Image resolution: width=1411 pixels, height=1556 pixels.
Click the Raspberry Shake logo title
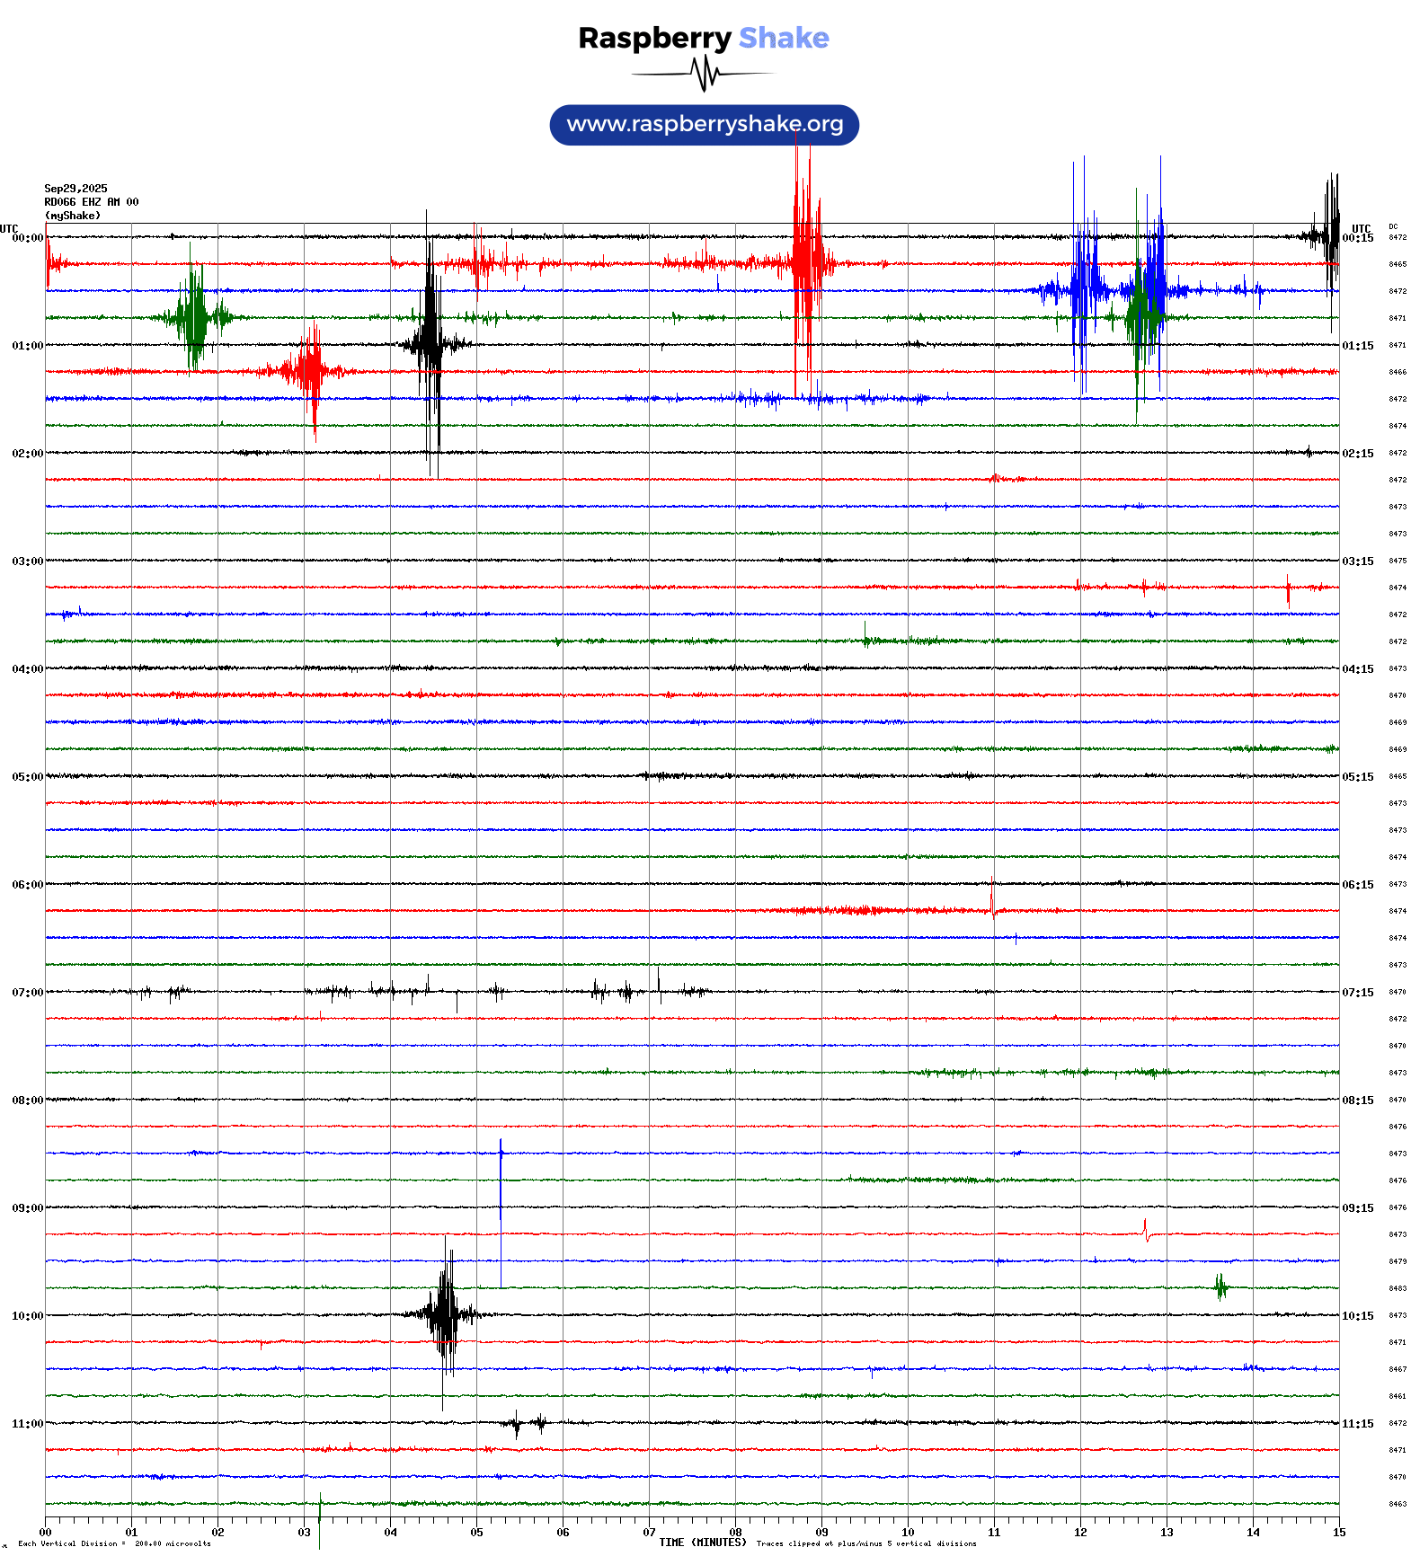pyautogui.click(x=703, y=38)
